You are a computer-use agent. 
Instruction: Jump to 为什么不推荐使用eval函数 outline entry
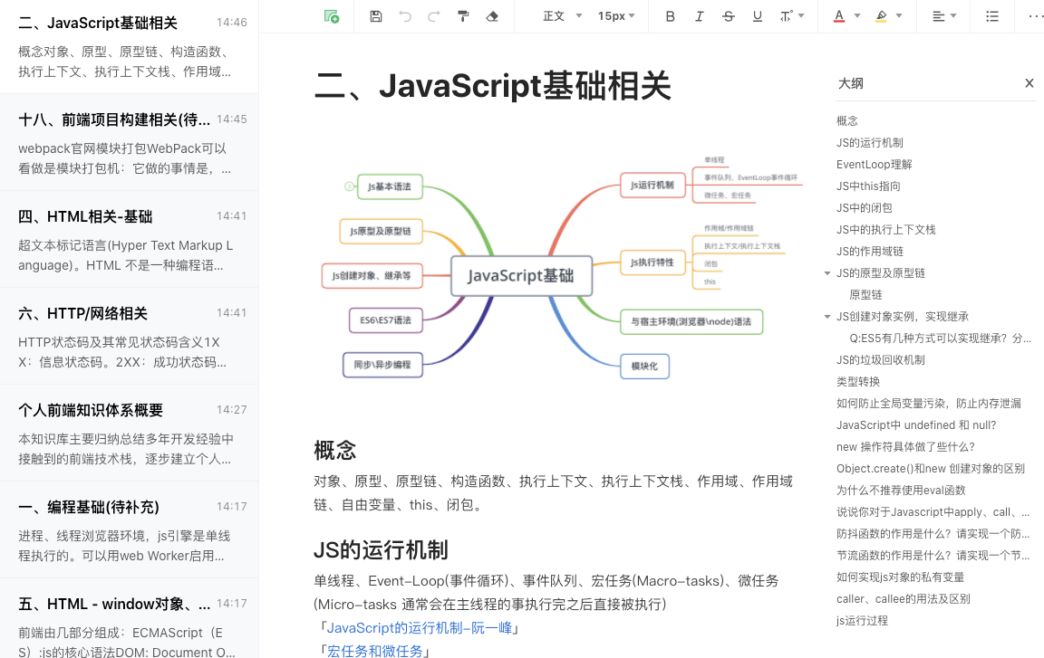[x=901, y=491]
